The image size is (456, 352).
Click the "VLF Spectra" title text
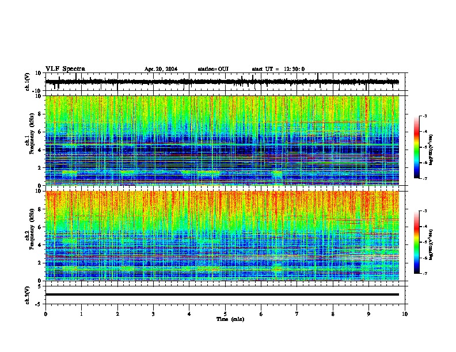(x=65, y=69)
